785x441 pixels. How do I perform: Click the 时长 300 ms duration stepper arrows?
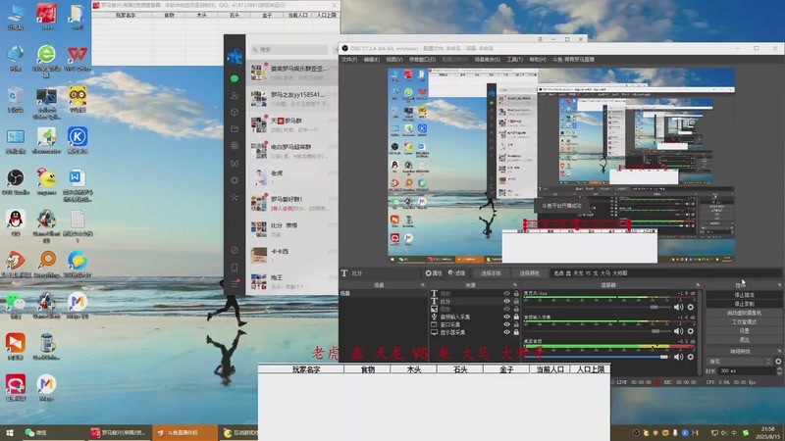click(x=779, y=371)
